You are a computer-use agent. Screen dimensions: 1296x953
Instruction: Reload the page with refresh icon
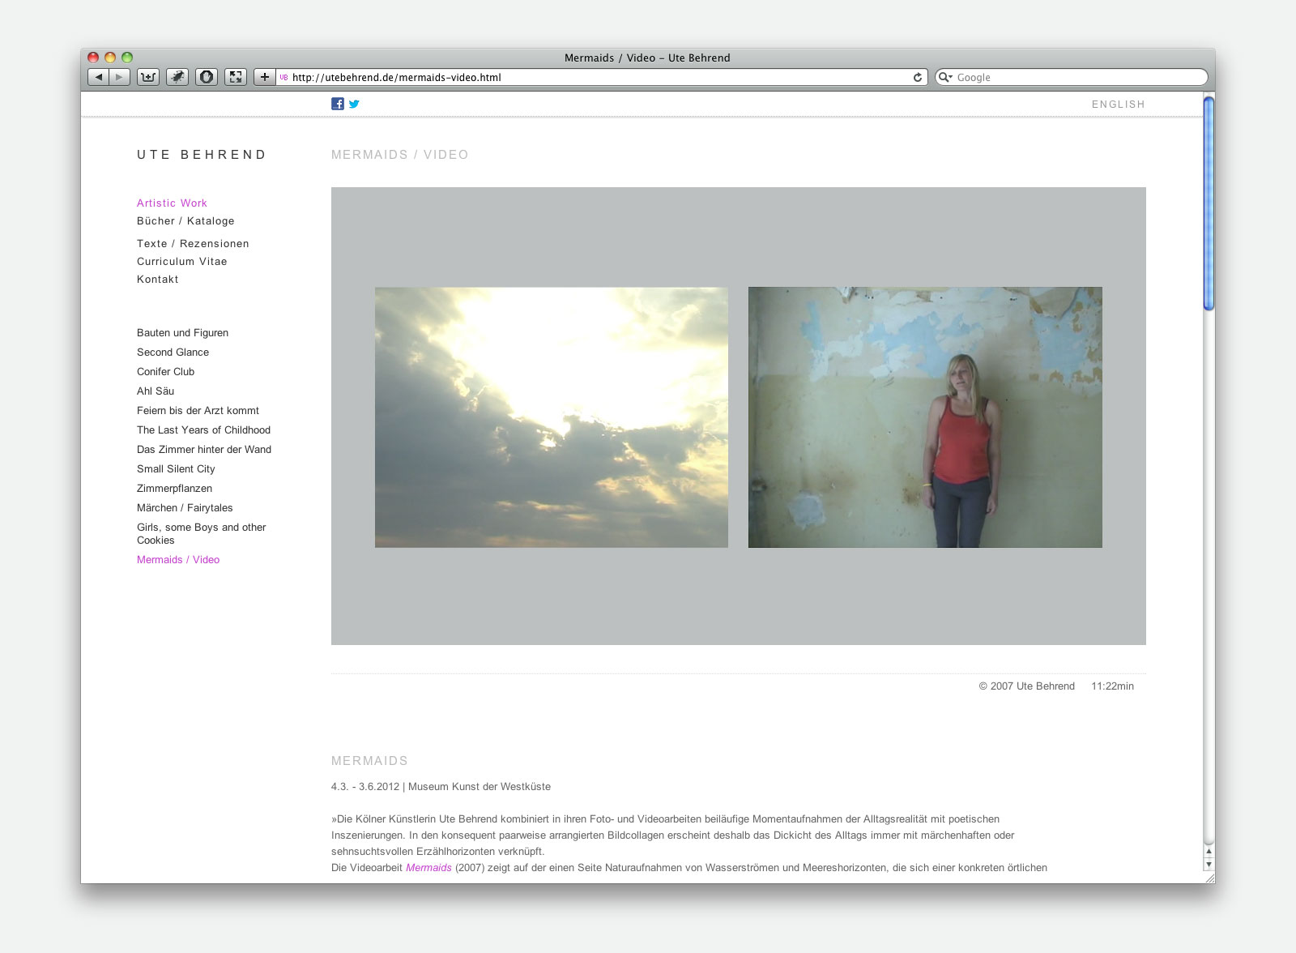918,78
